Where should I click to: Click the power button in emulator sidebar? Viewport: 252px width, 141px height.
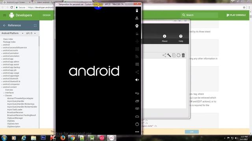tap(137, 124)
